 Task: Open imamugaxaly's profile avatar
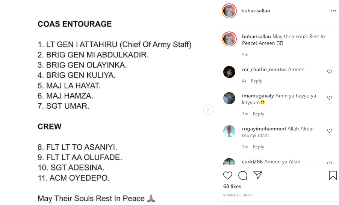[229, 98]
